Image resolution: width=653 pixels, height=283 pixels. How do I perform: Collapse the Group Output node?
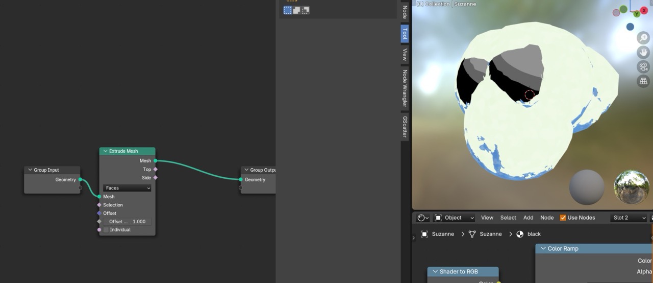[x=246, y=170]
